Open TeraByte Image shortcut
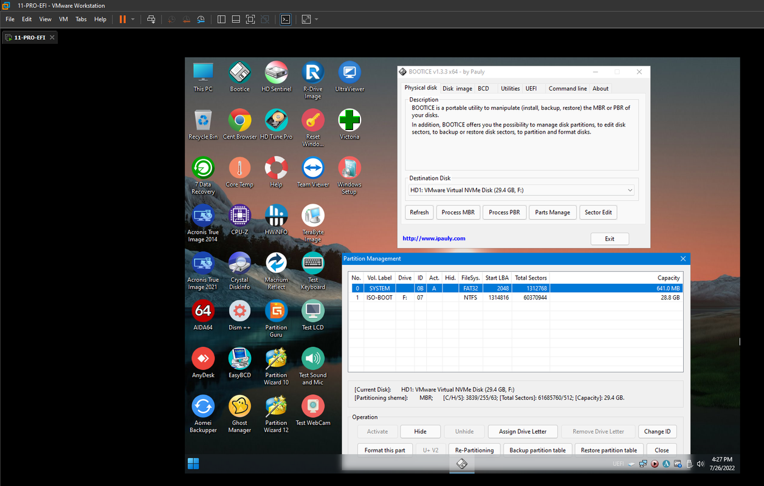 (x=313, y=224)
